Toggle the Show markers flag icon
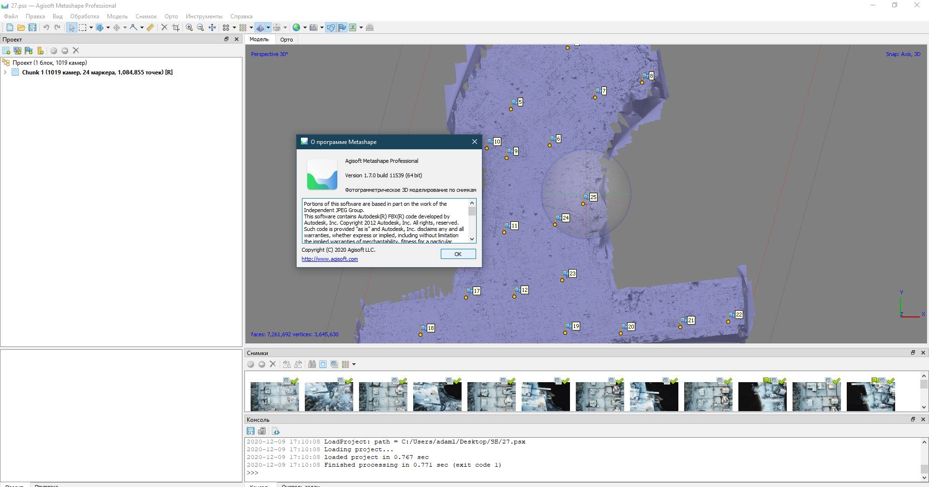The image size is (929, 487). coord(342,28)
